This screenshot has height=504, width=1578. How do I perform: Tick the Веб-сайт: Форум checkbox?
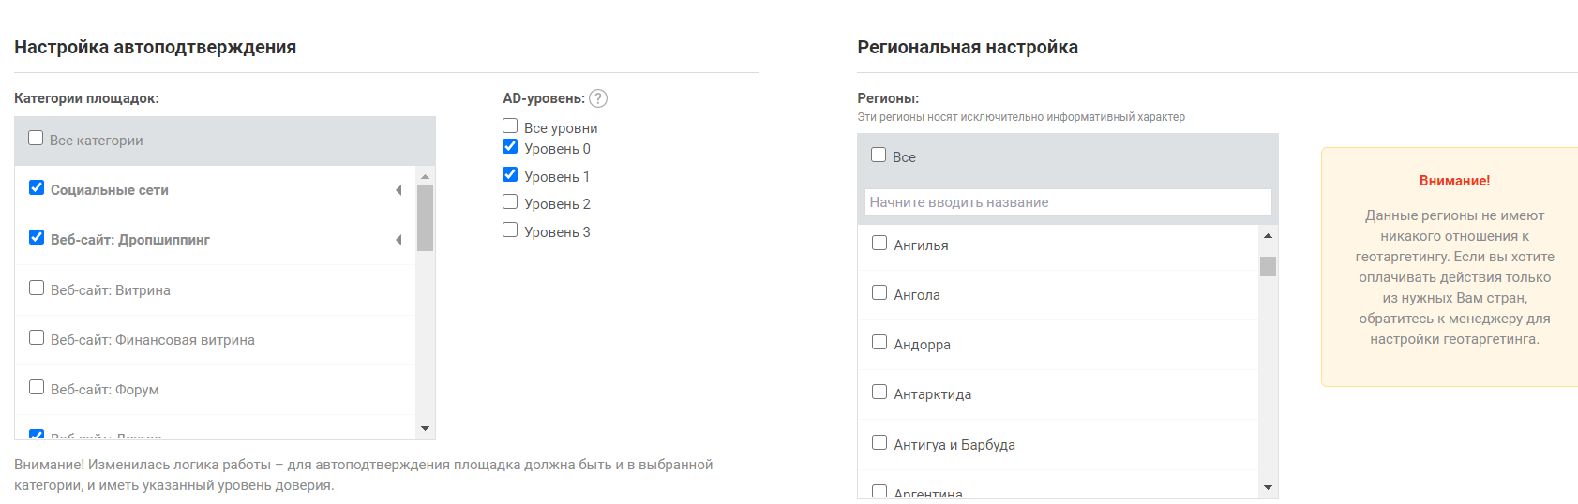tap(37, 387)
